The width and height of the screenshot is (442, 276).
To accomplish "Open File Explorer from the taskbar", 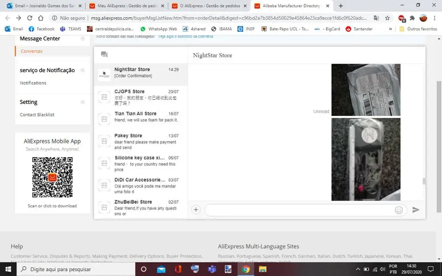I will click(263, 269).
